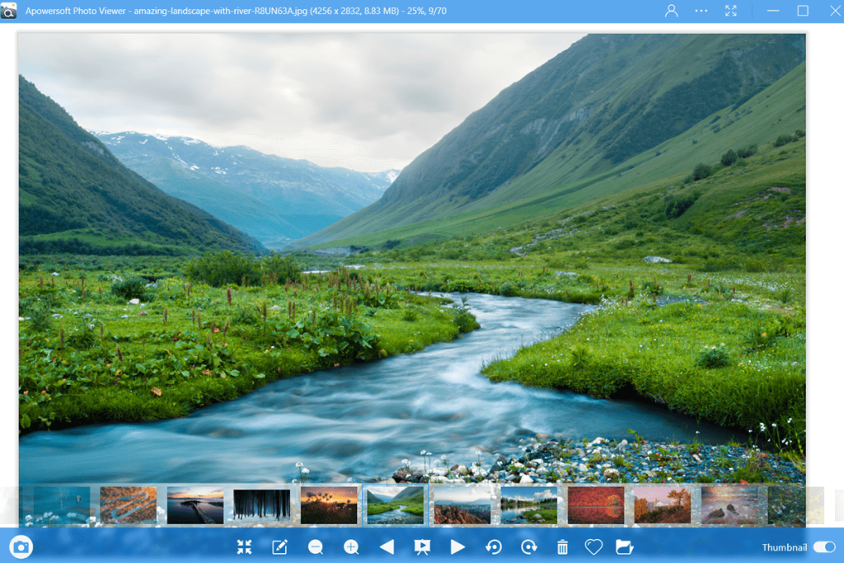This screenshot has width=844, height=563.
Task: Open the user account panel
Action: 671,11
